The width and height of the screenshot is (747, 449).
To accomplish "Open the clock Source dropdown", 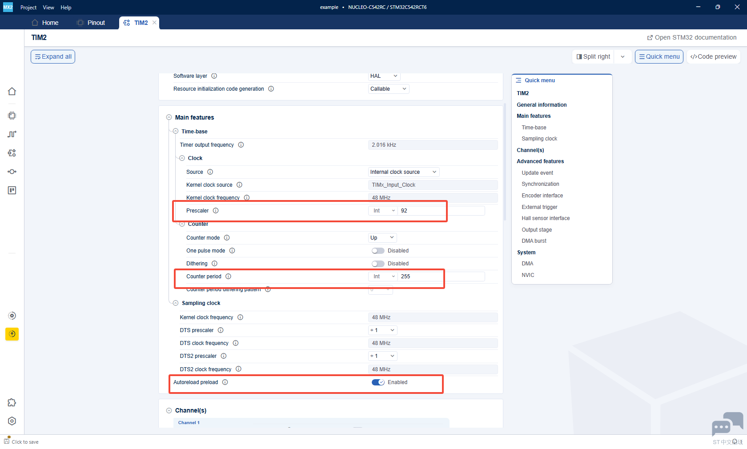I will (x=404, y=172).
